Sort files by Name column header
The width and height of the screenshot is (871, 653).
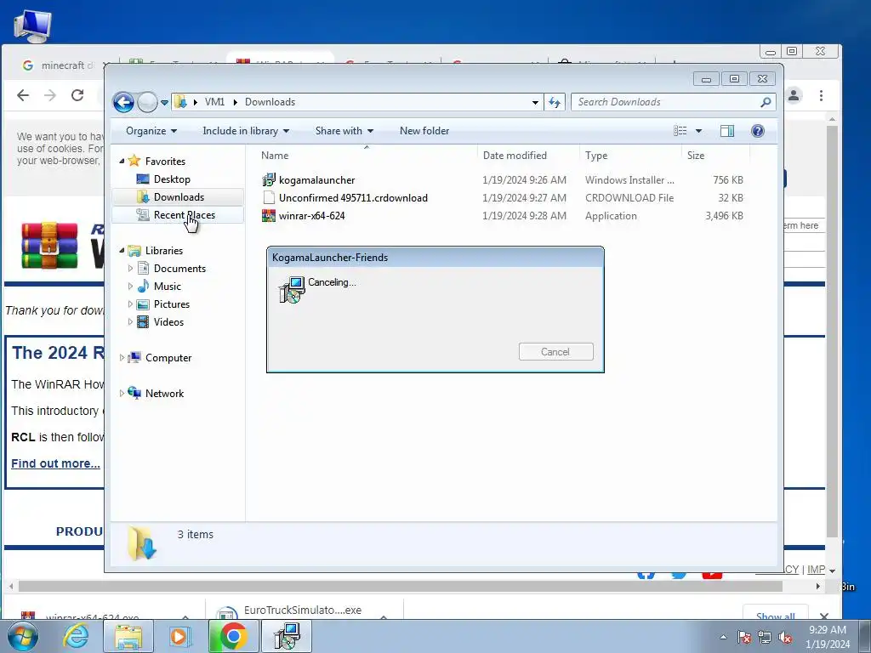[x=367, y=156]
